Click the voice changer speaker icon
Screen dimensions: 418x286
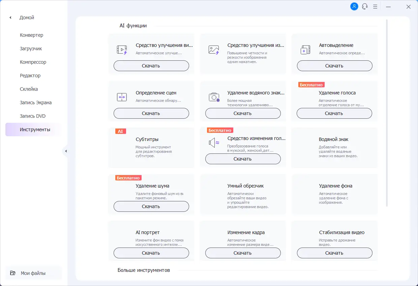[x=214, y=143]
